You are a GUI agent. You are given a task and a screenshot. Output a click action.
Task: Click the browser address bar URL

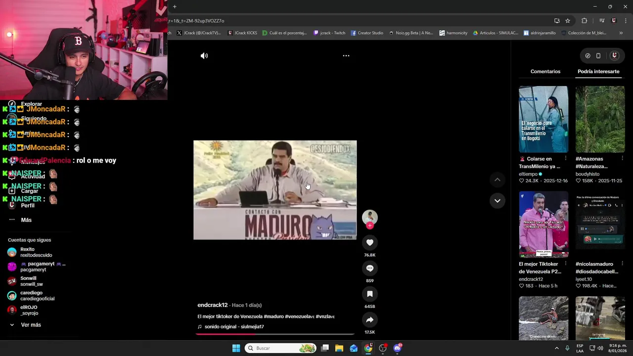pyautogui.click(x=196, y=21)
